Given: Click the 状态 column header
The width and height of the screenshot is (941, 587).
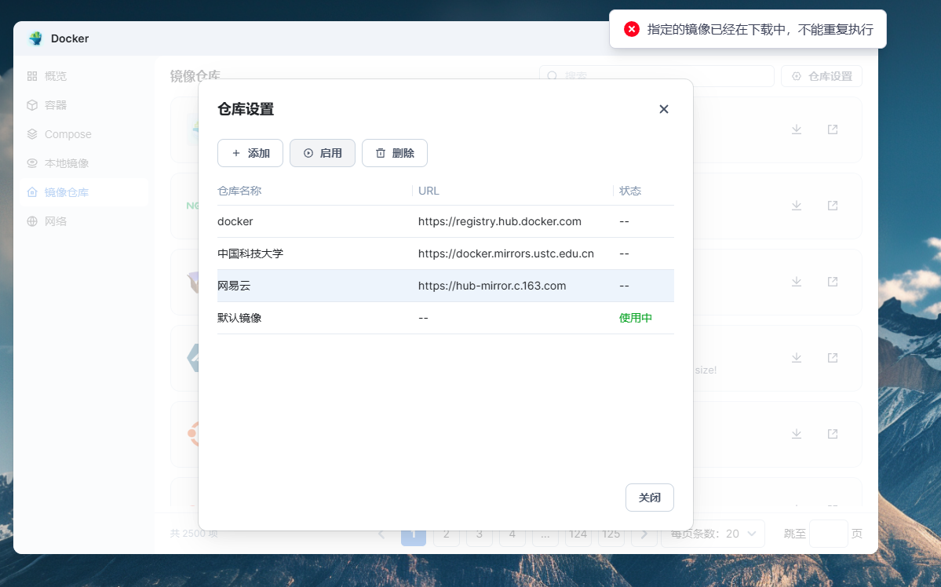Looking at the screenshot, I should click(630, 191).
